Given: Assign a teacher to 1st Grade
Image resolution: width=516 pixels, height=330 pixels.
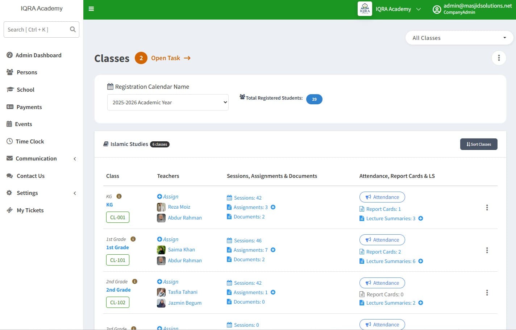Looking at the screenshot, I should coord(168,239).
